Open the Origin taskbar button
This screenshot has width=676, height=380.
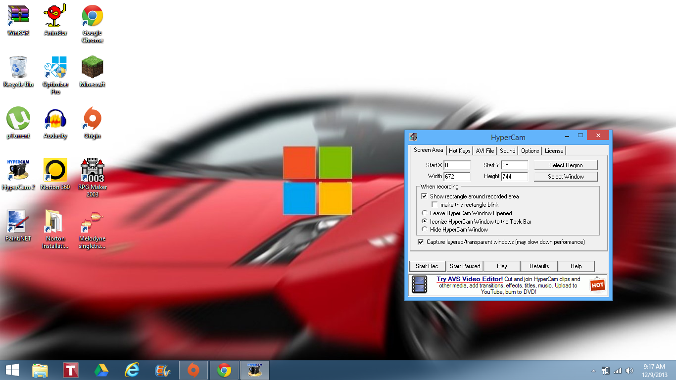[193, 370]
